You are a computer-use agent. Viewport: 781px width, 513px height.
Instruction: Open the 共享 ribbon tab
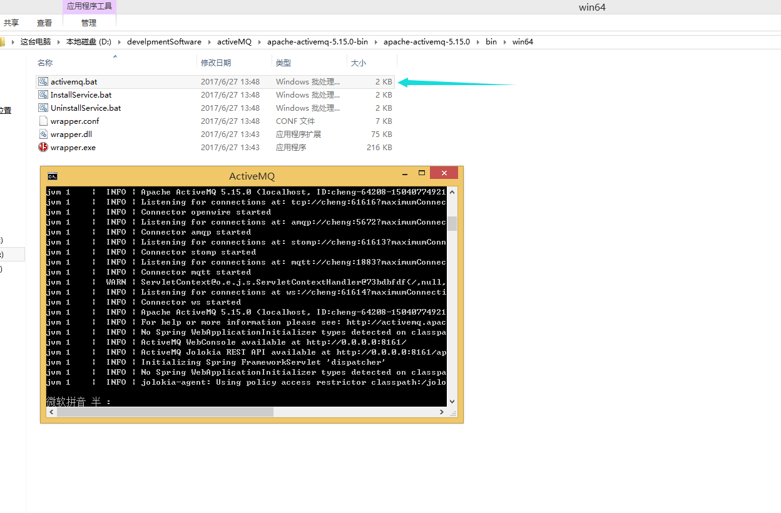pyautogui.click(x=11, y=23)
